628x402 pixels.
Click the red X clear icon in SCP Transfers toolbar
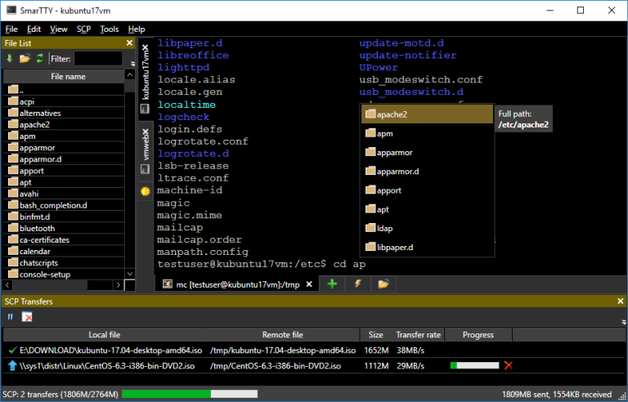click(x=27, y=316)
